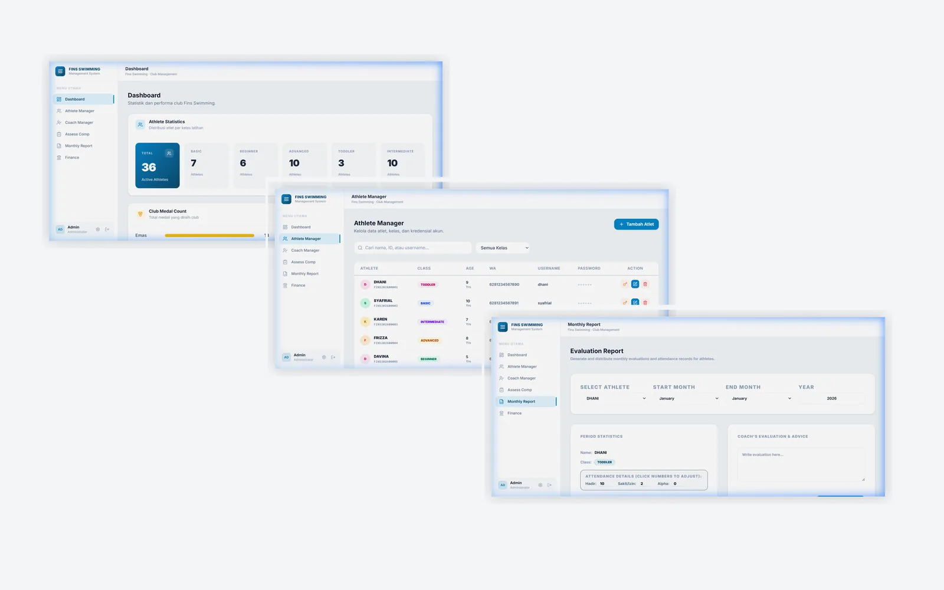This screenshot has height=590, width=944.
Task: Click key icon in DHANI row
Action: (625, 284)
